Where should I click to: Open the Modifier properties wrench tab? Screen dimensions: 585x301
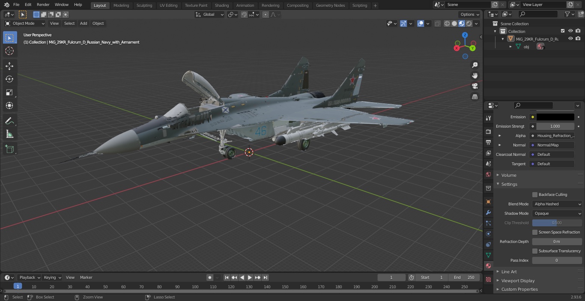point(488,212)
